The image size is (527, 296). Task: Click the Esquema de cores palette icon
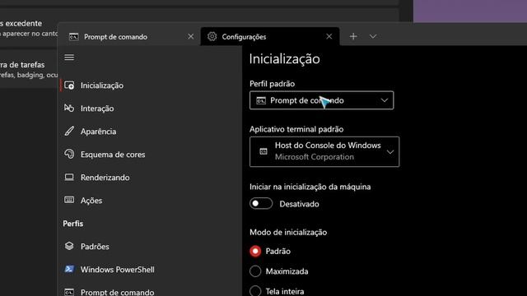coord(69,154)
